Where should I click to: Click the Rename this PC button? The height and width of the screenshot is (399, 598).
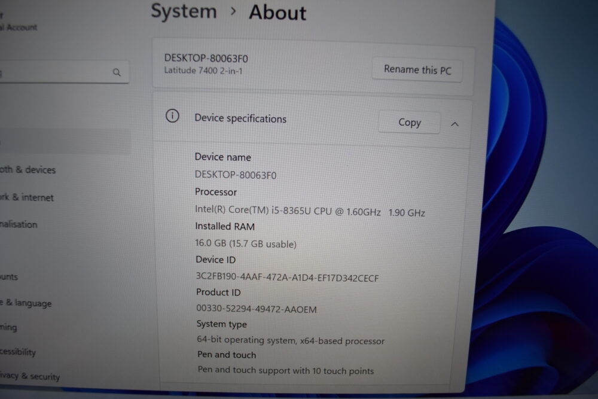click(417, 69)
